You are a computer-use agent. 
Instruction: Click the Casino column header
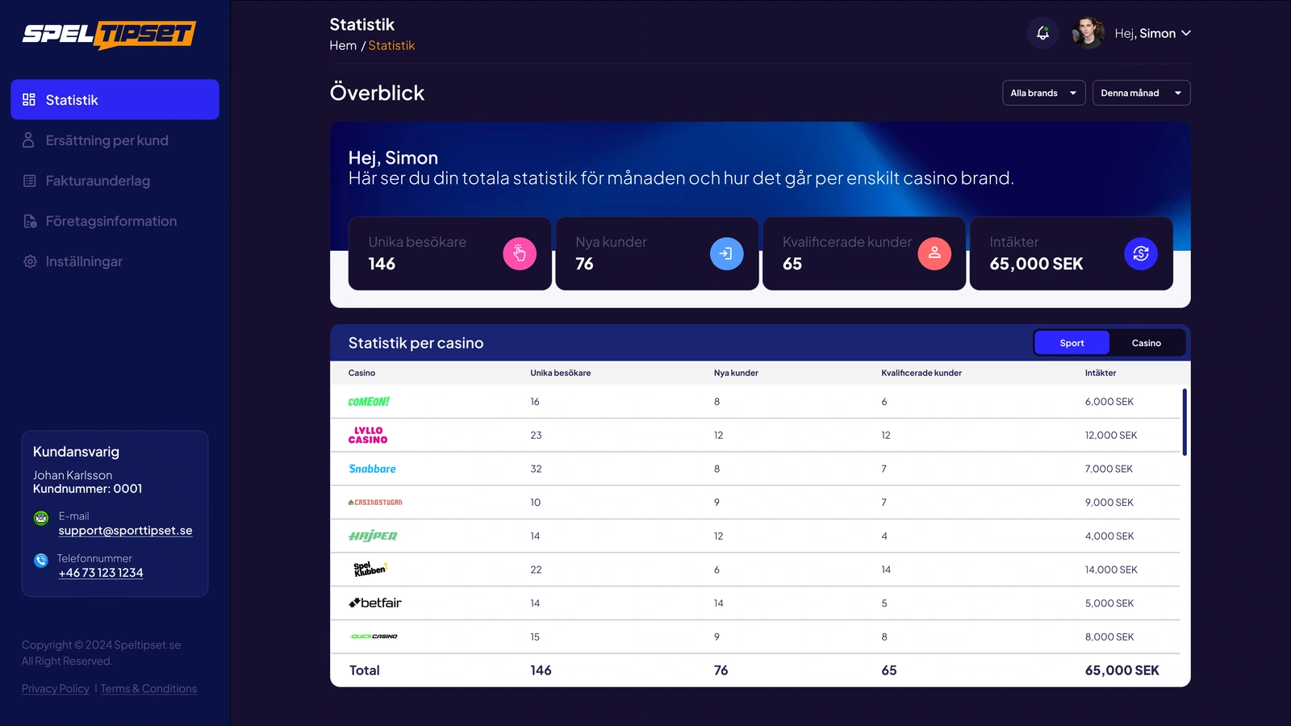(x=361, y=373)
